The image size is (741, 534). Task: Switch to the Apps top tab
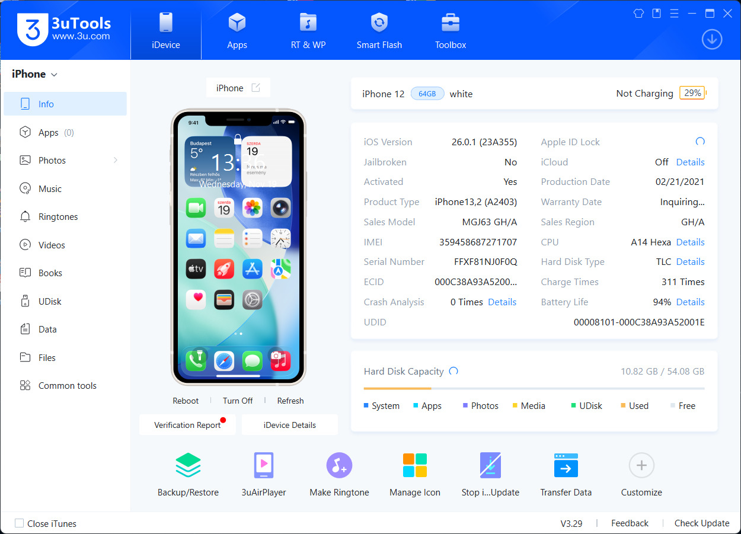coord(237,30)
